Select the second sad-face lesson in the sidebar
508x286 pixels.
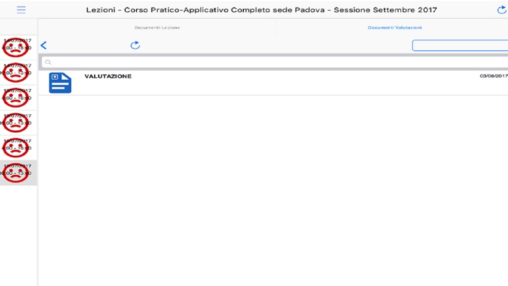(x=16, y=74)
